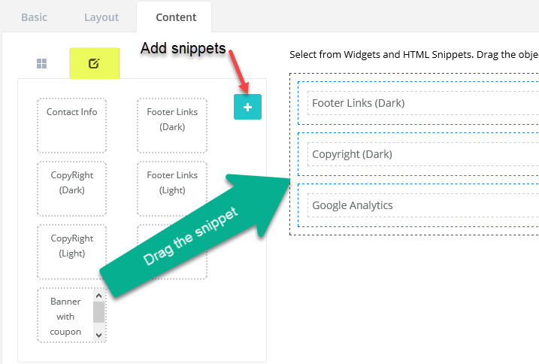Click scroll up arrow in Banner snippet
539x364 pixels.
98,296
